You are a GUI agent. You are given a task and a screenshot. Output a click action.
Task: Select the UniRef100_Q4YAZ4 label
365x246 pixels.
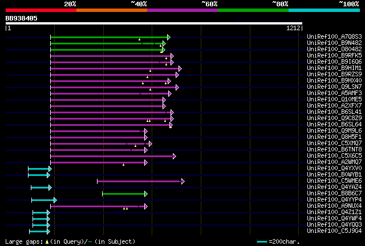pos(334,187)
